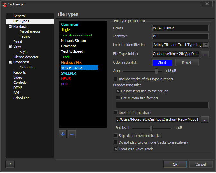Click OK to save settings
Screen dimensions: 216x173
click(175, 164)
